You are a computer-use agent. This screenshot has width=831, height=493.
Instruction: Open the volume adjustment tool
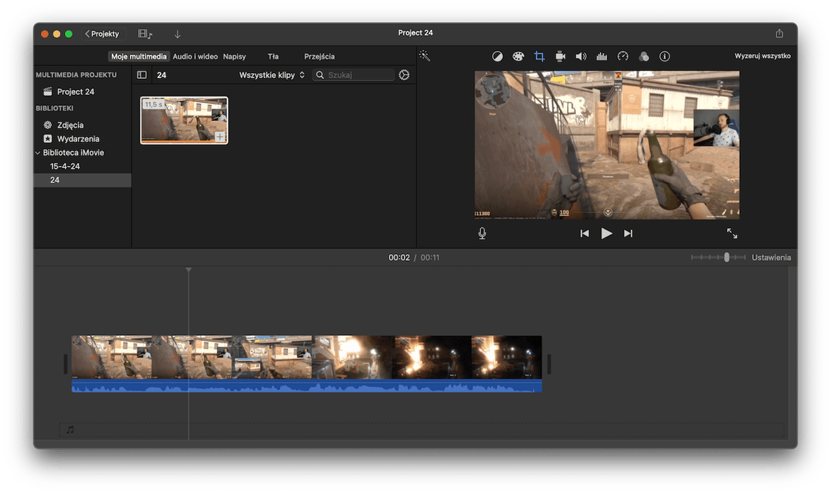pos(581,57)
